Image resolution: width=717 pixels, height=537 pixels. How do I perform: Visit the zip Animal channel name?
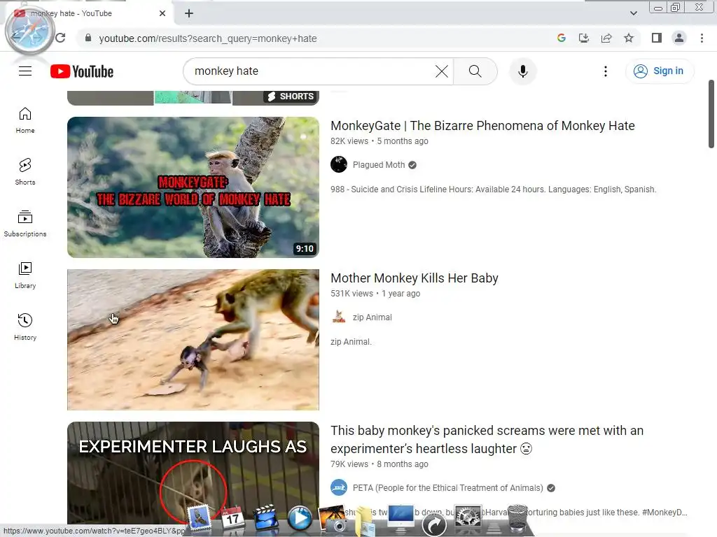click(373, 317)
